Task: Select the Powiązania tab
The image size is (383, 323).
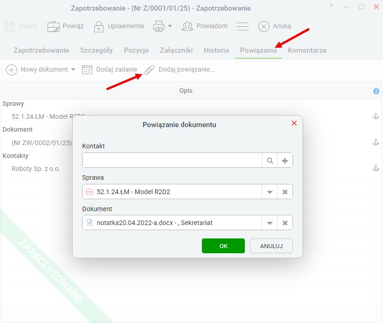Action: coord(258,50)
